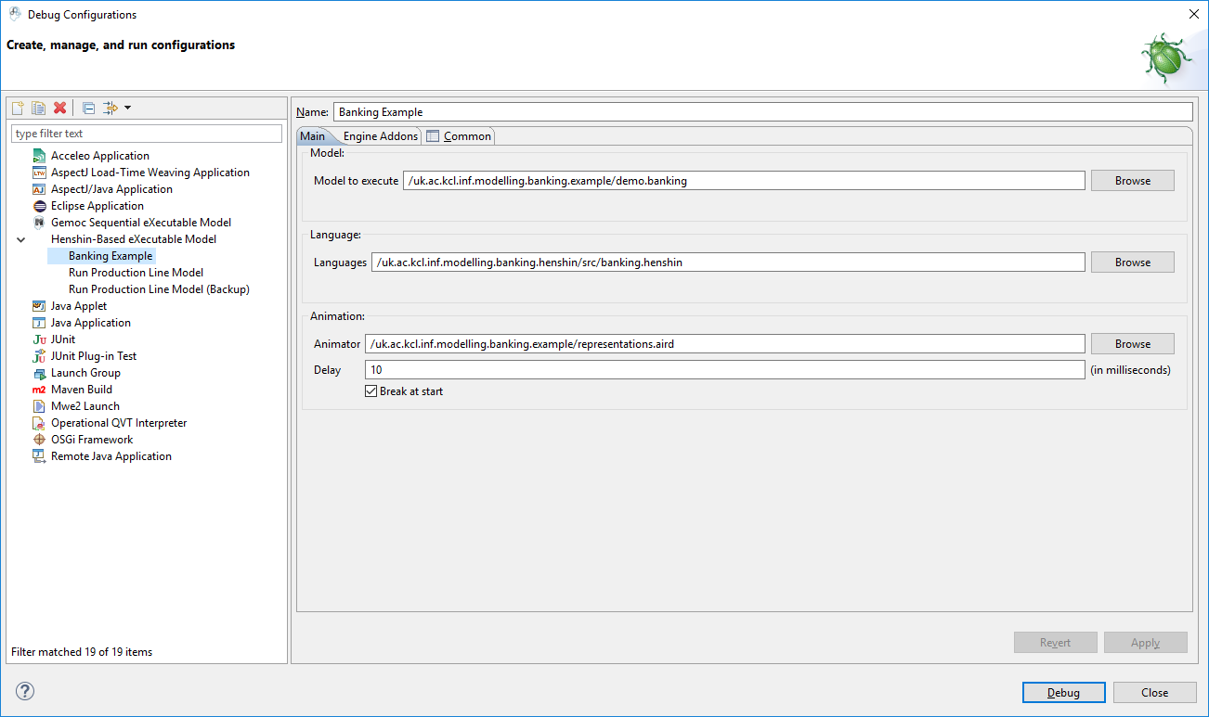The image size is (1209, 717).
Task: Open the filter dropdown arrow in toolbar
Action: [x=127, y=108]
